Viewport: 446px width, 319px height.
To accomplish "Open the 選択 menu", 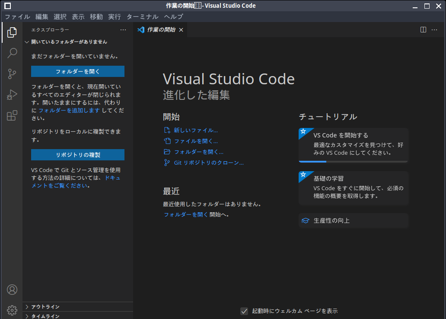I will tap(60, 17).
